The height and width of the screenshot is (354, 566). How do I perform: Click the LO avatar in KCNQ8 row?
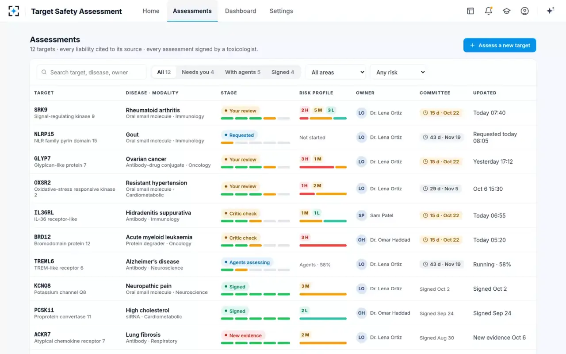click(361, 289)
